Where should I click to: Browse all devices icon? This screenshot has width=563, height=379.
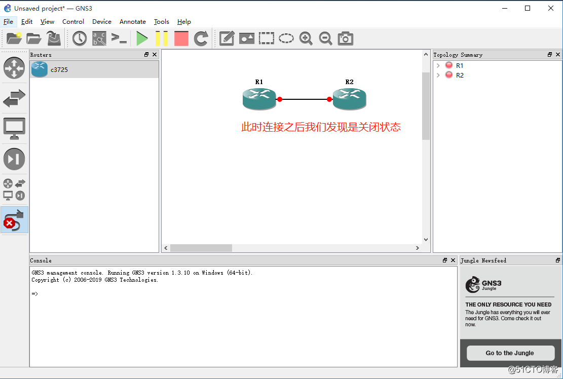(x=14, y=189)
